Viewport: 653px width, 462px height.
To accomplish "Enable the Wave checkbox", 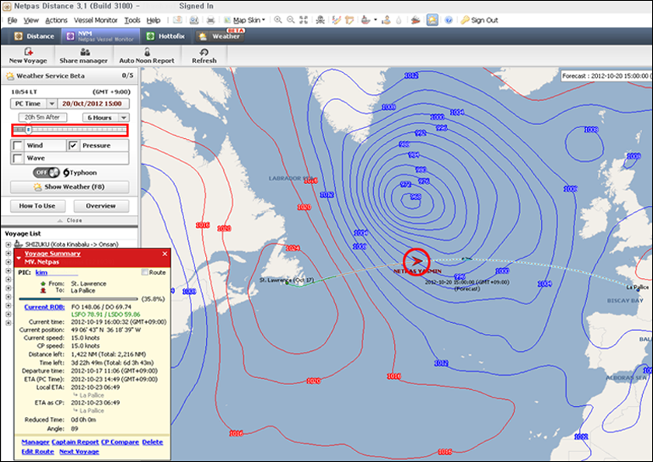I will tap(17, 158).
